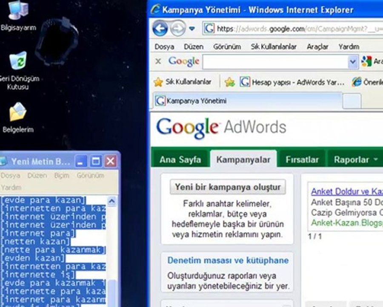
Task: Open the Belgelerim folder icon
Action: pyautogui.click(x=18, y=118)
